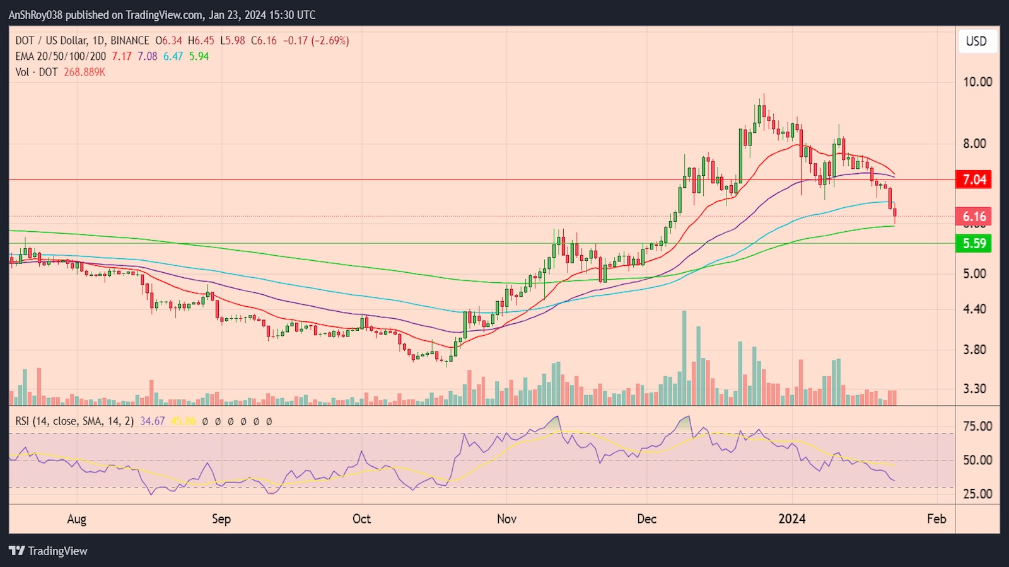Click the TradingView logo in the bottom corner
The width and height of the screenshot is (1009, 567).
tap(47, 551)
